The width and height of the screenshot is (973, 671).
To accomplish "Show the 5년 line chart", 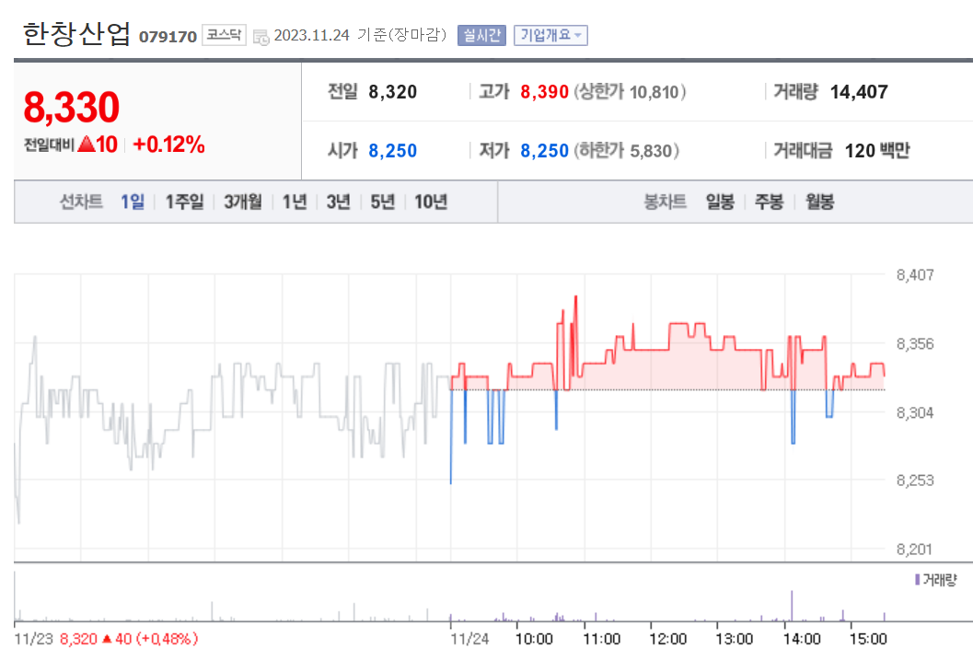I will tap(382, 202).
